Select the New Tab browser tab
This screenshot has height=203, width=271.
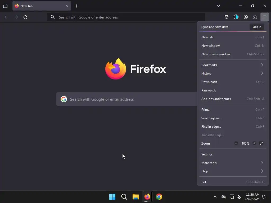tap(42, 6)
